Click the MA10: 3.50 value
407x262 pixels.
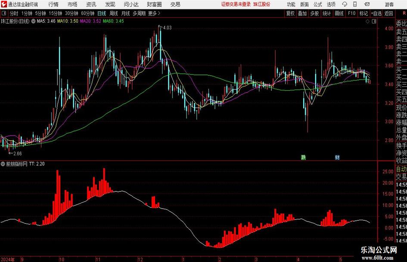point(68,21)
